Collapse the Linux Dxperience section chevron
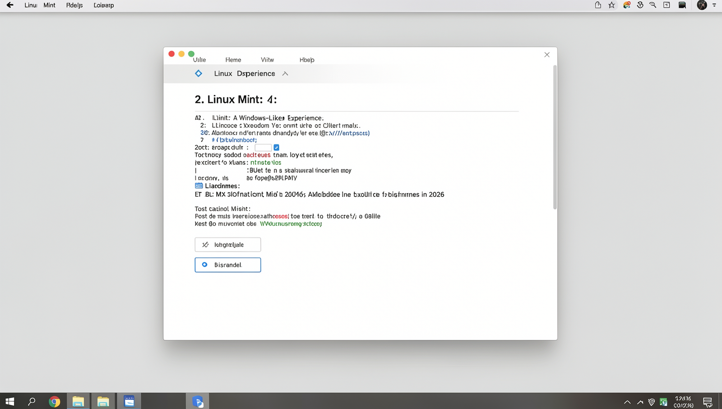Screen dimensions: 722x409 point(285,74)
